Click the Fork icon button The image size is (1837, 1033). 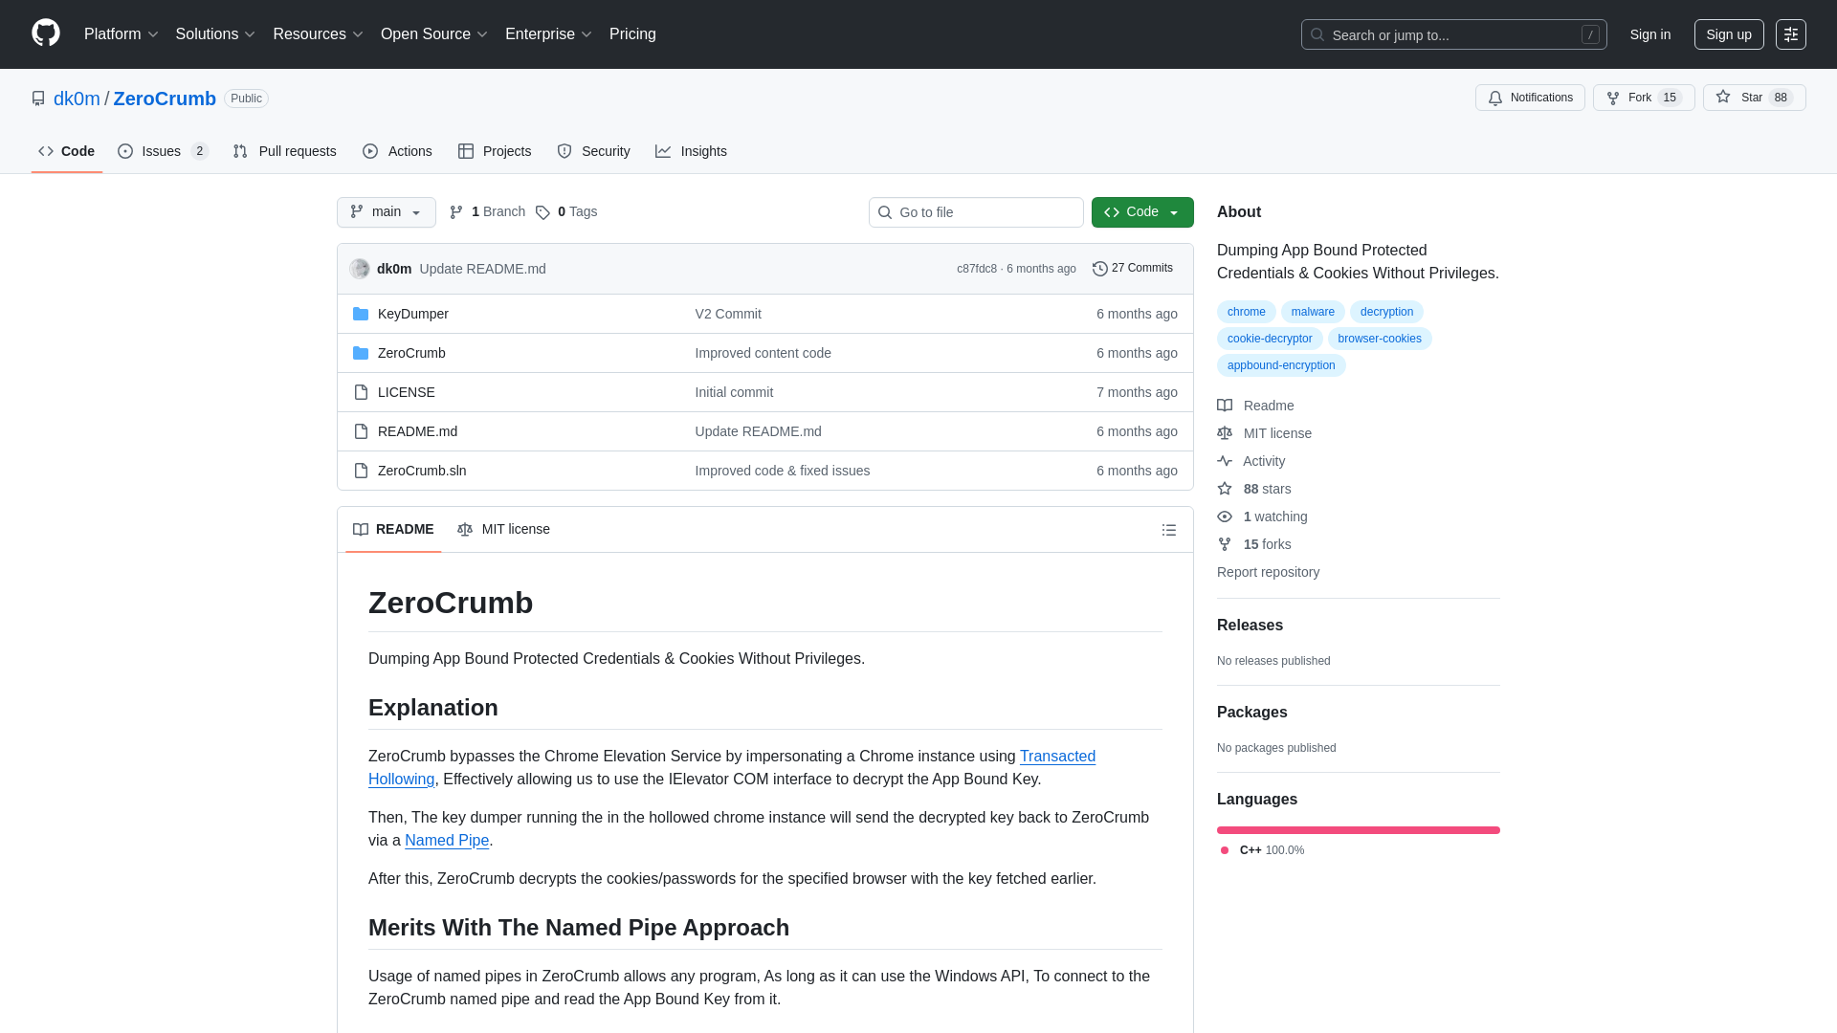(x=1643, y=98)
